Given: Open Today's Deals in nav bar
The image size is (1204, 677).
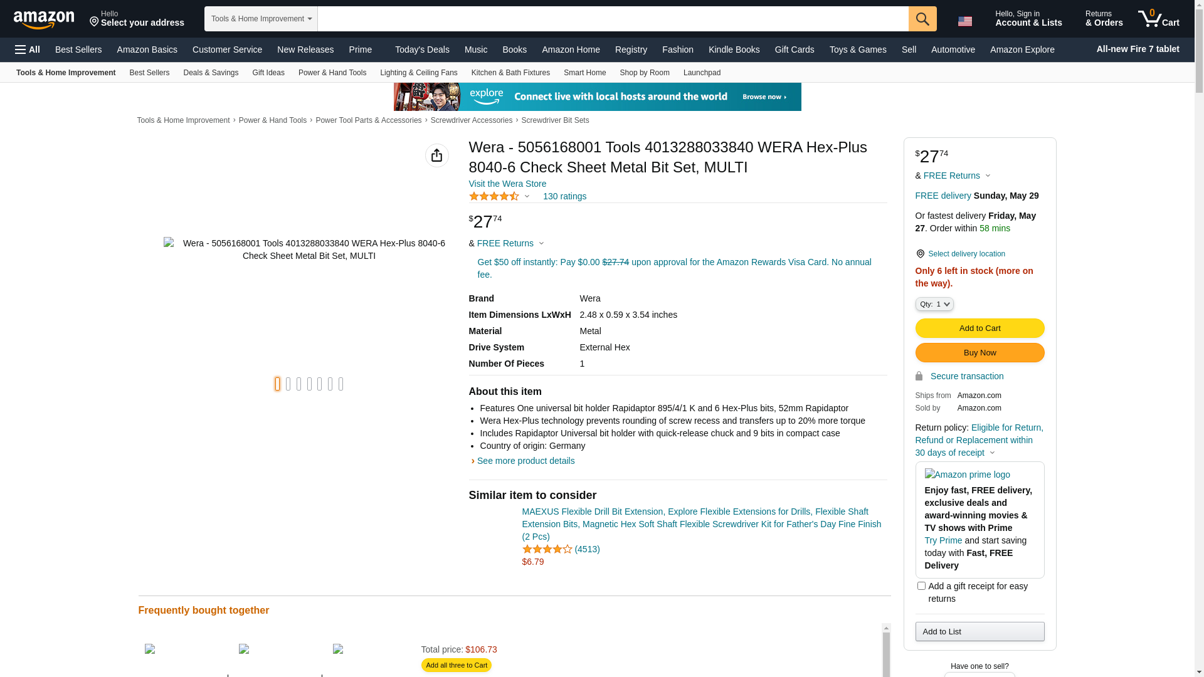Looking at the screenshot, I should (421, 50).
